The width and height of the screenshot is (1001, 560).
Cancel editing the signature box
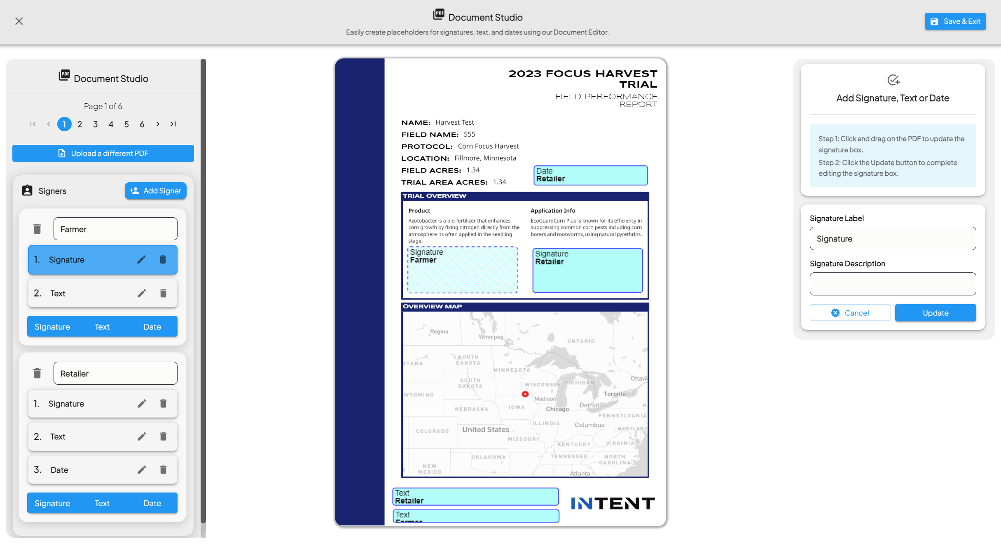coord(850,313)
